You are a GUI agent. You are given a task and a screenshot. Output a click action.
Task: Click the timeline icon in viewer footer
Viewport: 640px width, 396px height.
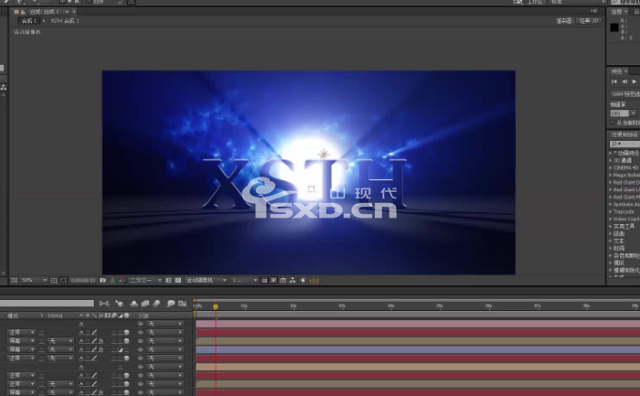pyautogui.click(x=283, y=280)
